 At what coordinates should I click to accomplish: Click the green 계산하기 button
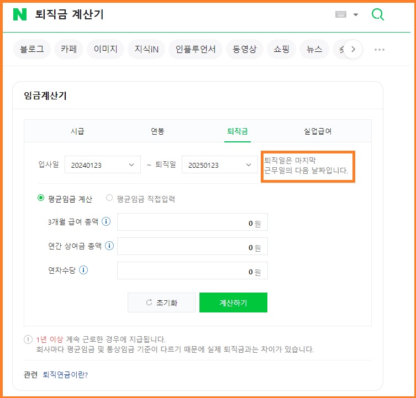pyautogui.click(x=233, y=303)
